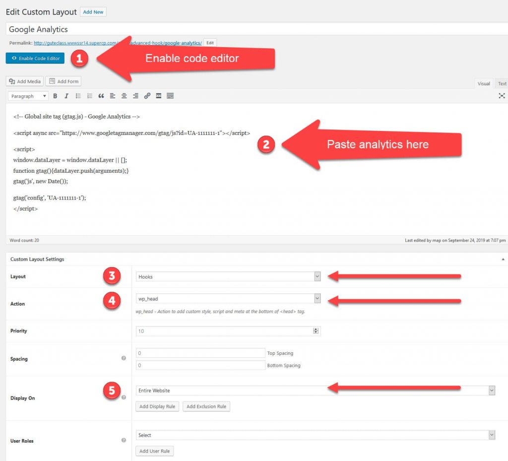Image resolution: width=508 pixels, height=461 pixels.
Task: Click the help icon beside User Roles
Action: (124, 440)
